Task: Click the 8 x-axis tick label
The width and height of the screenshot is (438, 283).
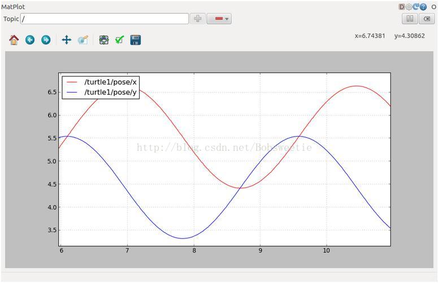Action: (x=194, y=250)
